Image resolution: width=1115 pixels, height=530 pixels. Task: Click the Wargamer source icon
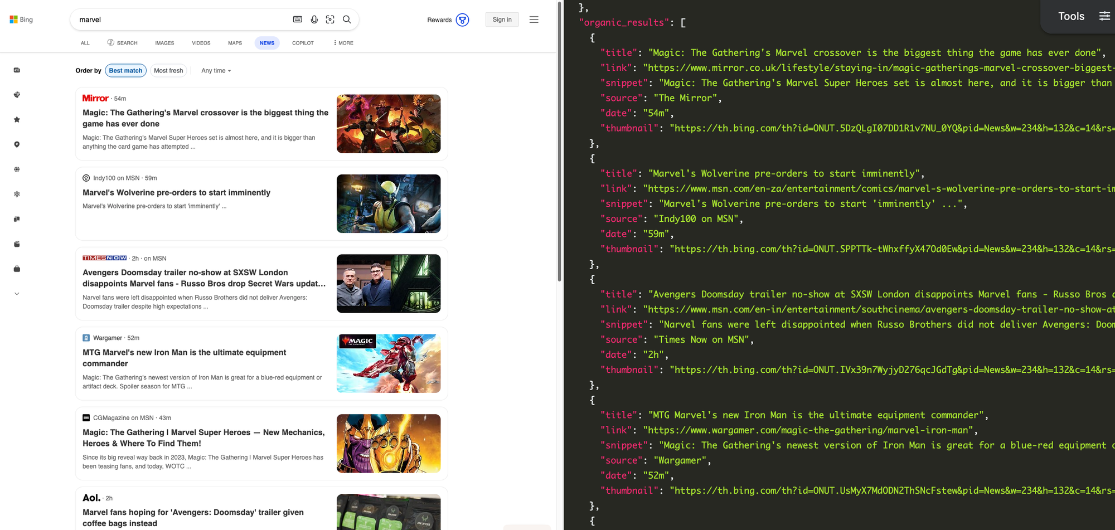click(x=86, y=338)
